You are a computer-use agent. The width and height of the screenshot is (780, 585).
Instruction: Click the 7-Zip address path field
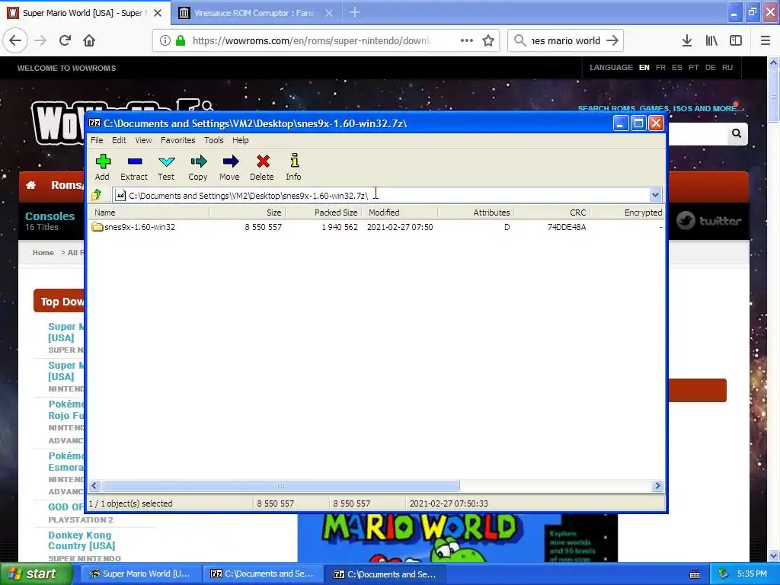pyautogui.click(x=380, y=195)
